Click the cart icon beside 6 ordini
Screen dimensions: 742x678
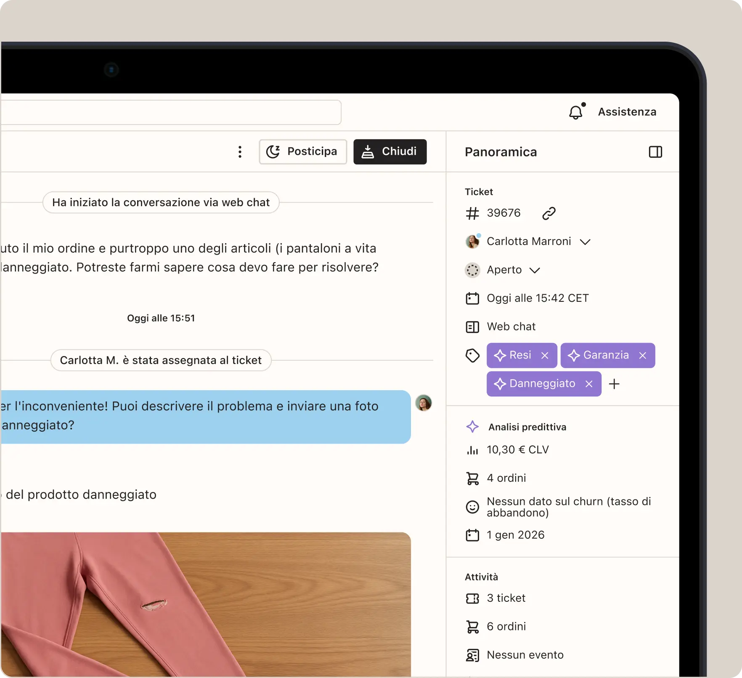pos(472,627)
